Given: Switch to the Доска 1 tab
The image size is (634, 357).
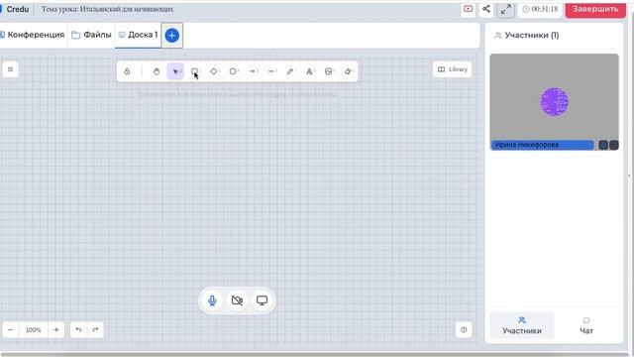Looking at the screenshot, I should coord(138,36).
